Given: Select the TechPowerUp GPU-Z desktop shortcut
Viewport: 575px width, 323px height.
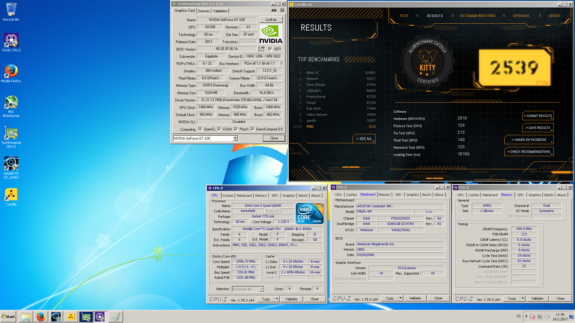Looking at the screenshot, I should 11,137.
